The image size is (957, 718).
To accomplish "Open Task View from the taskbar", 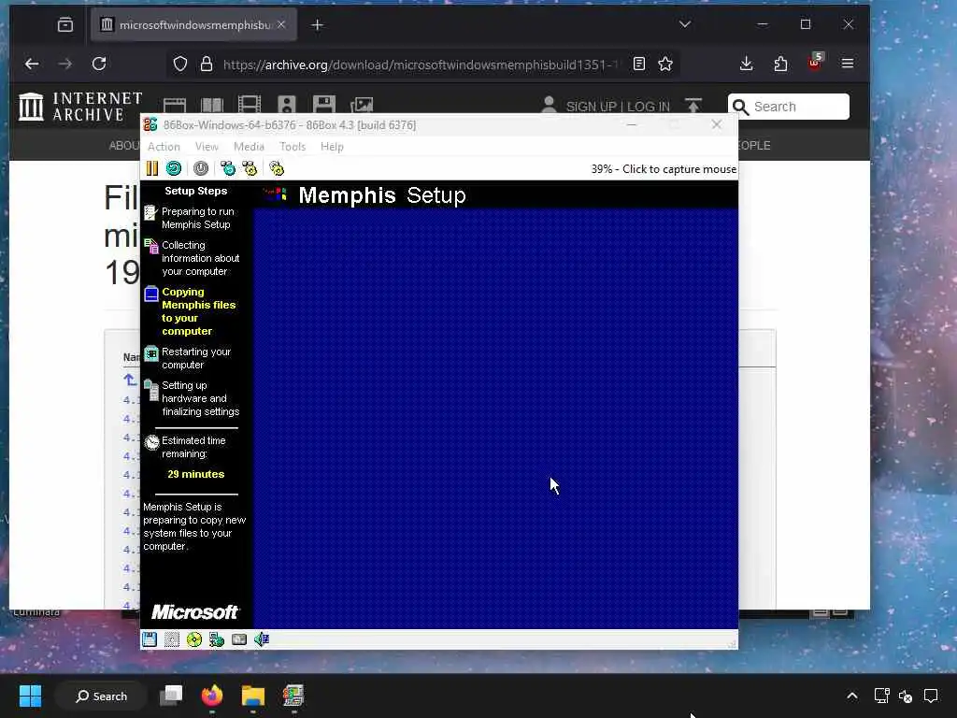I will tap(172, 696).
